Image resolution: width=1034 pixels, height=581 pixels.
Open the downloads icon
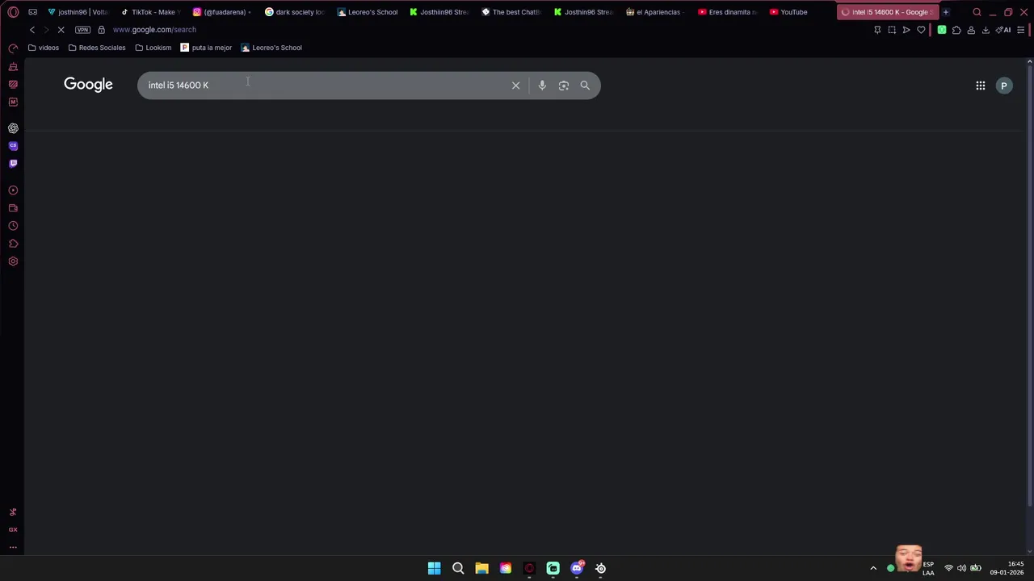[986, 30]
